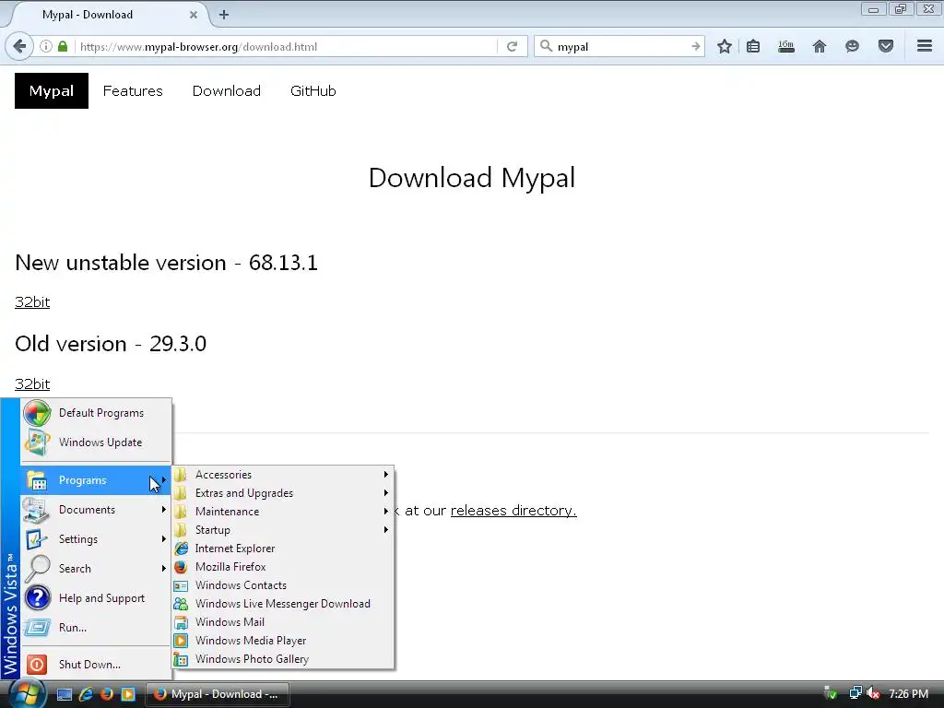Focus the URL address bar
Image resolution: width=944 pixels, height=708 pixels.
[286, 46]
